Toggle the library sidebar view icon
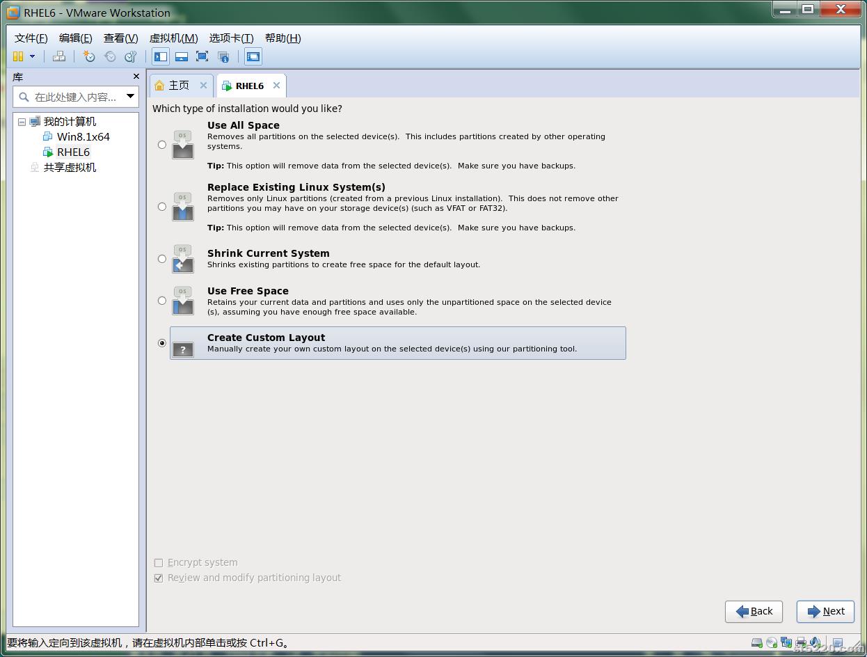 (x=161, y=56)
